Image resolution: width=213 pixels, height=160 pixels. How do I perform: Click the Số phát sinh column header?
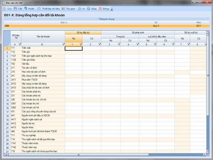click(138, 33)
